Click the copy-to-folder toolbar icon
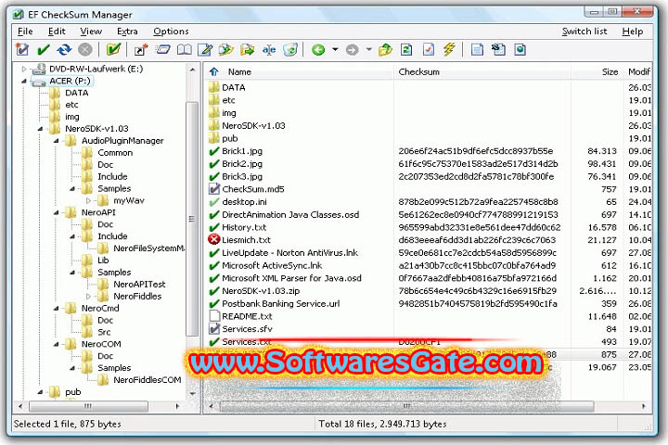Viewport: 668px width, 445px height. pyautogui.click(x=226, y=50)
